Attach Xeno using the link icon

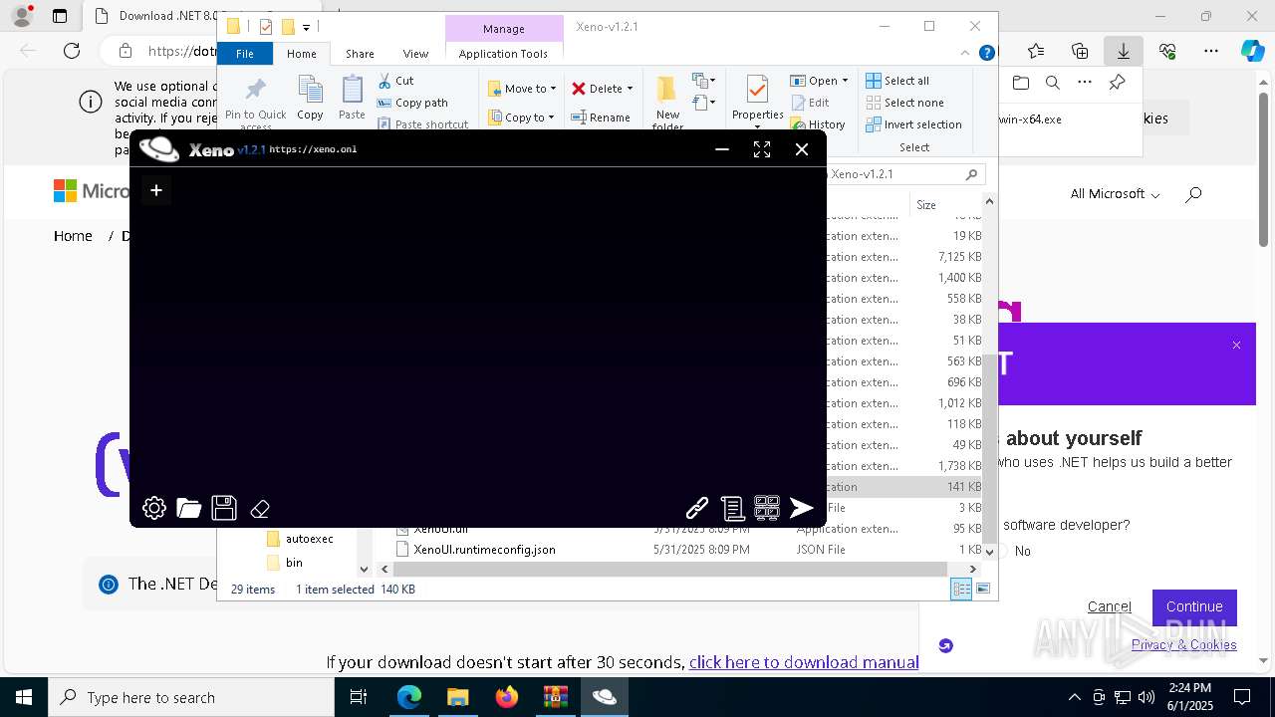point(697,508)
